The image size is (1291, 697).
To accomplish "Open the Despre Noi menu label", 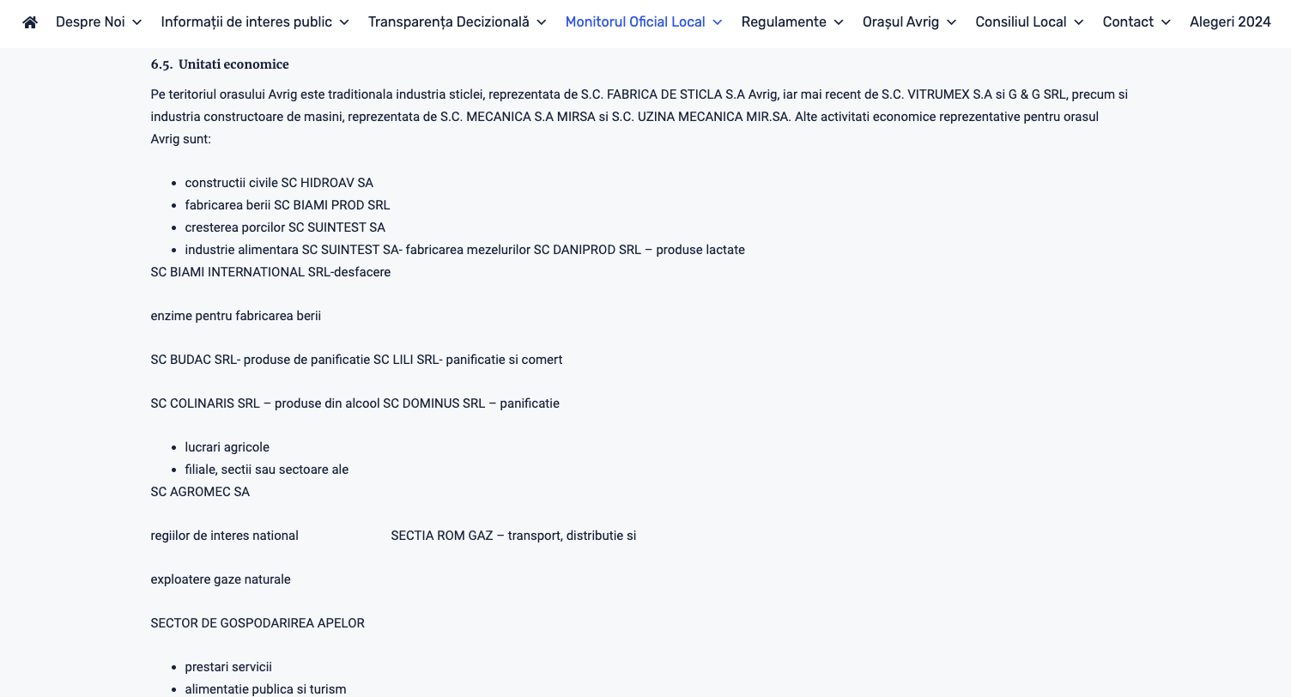I will (90, 22).
